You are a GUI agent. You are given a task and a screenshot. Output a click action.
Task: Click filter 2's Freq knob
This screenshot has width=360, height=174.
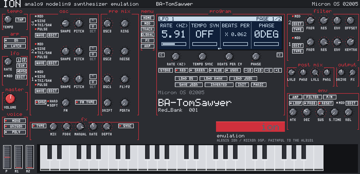click(x=311, y=21)
